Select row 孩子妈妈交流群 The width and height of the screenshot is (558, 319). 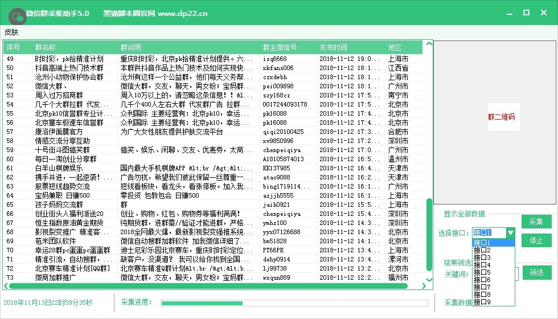tap(215, 205)
